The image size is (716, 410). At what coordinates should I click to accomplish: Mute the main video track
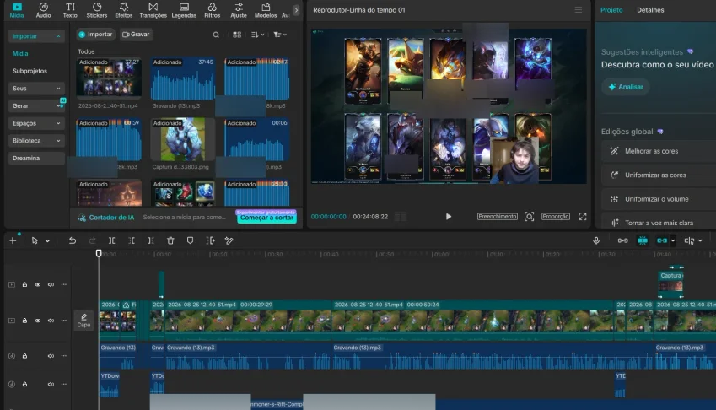pos(51,321)
